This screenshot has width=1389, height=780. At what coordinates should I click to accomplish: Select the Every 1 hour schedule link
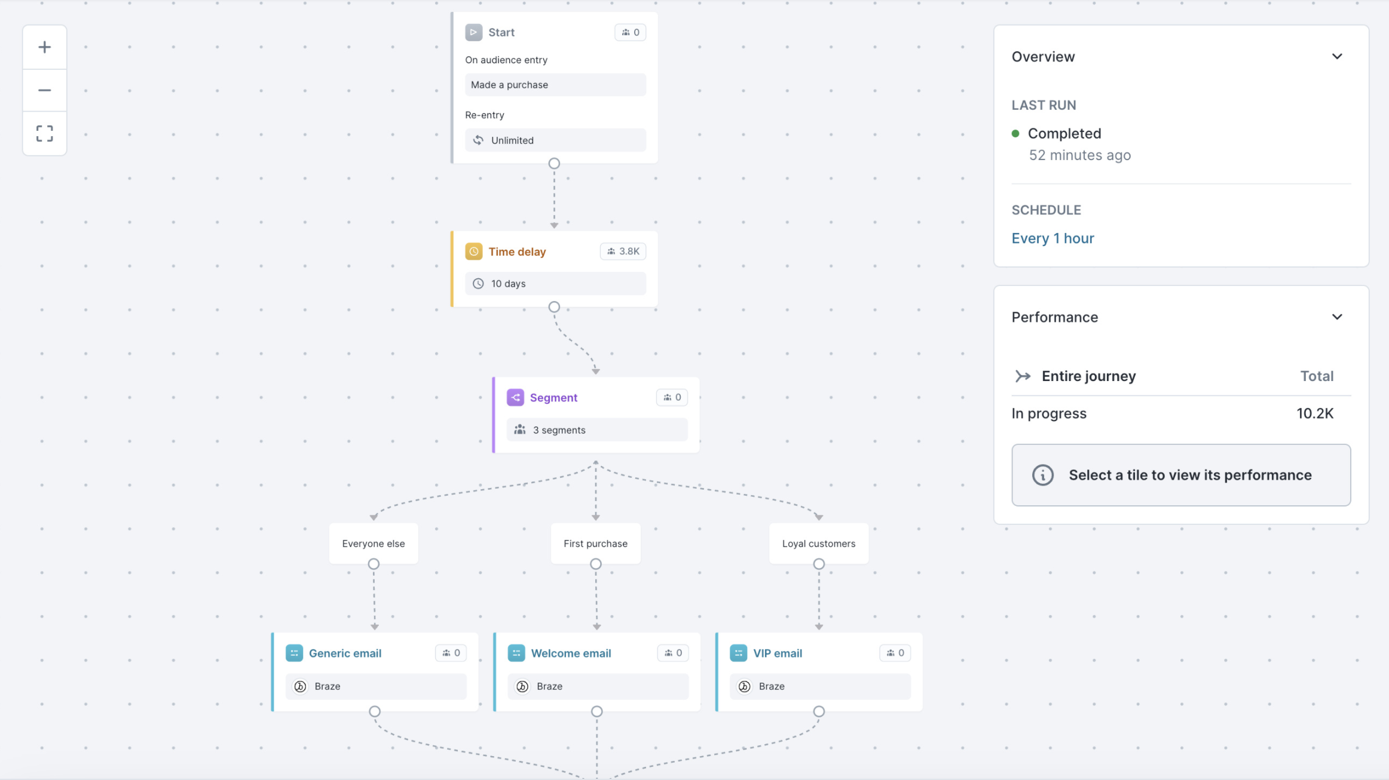tap(1053, 238)
